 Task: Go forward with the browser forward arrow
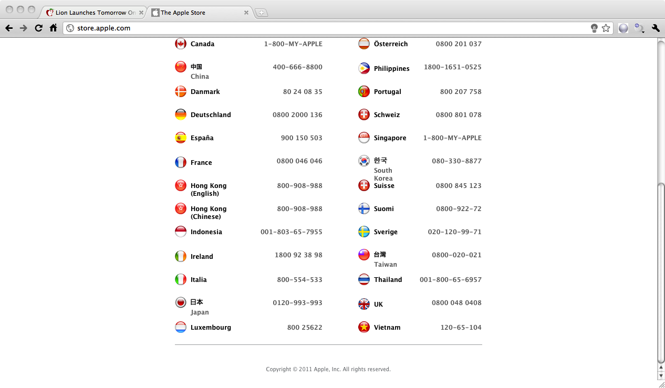(24, 28)
